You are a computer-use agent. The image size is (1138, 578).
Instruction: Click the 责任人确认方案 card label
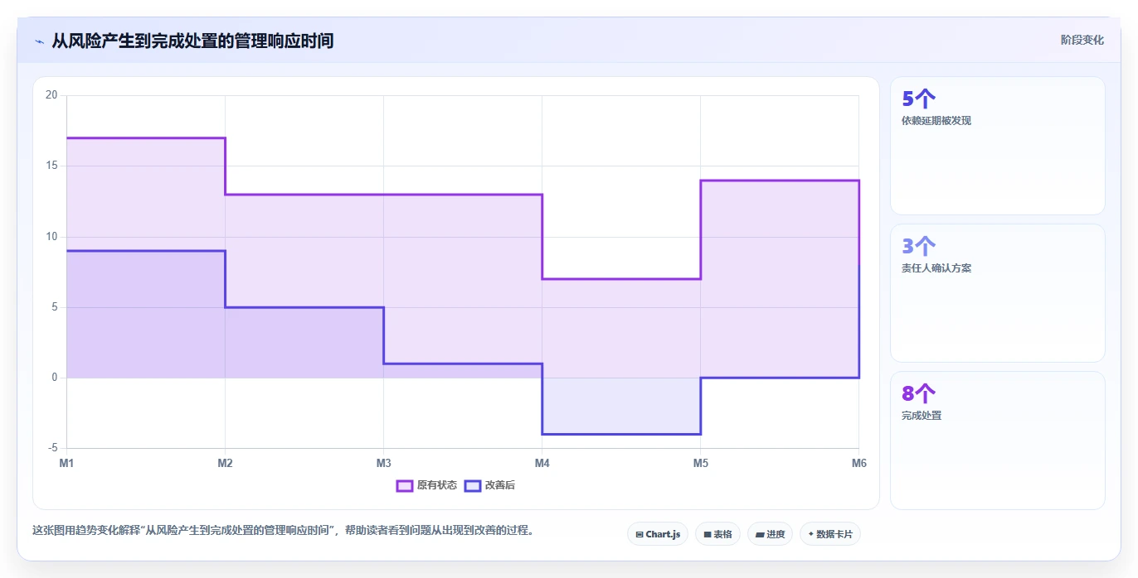(x=936, y=268)
